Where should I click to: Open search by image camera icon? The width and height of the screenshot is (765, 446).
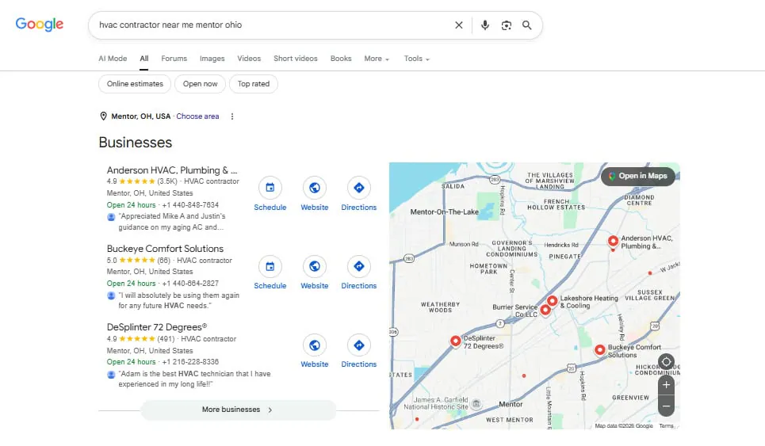506,25
